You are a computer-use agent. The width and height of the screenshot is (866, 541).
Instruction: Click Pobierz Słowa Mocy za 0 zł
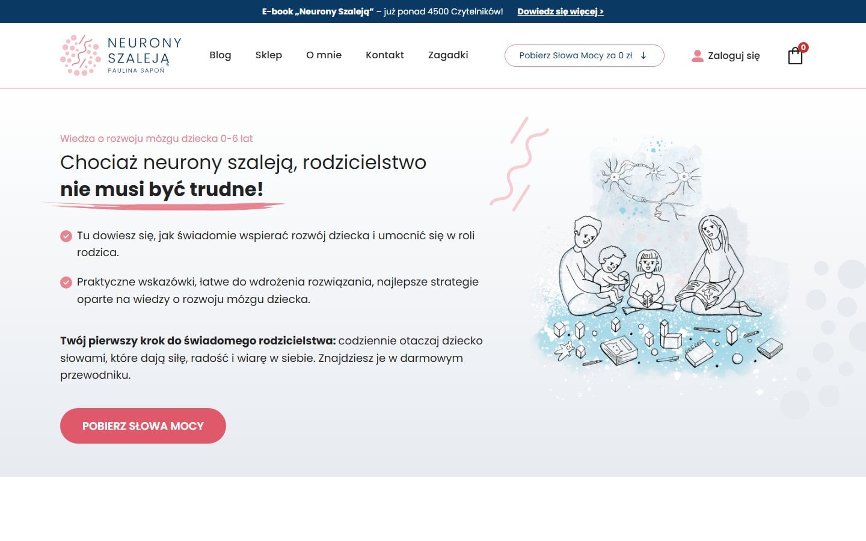(x=576, y=55)
